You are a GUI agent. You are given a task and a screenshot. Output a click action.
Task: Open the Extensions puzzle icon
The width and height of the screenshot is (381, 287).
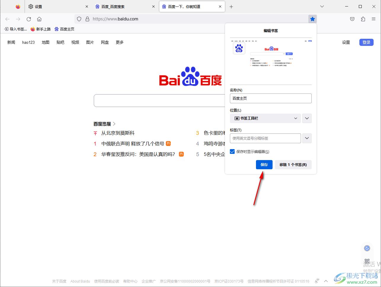[x=363, y=19]
